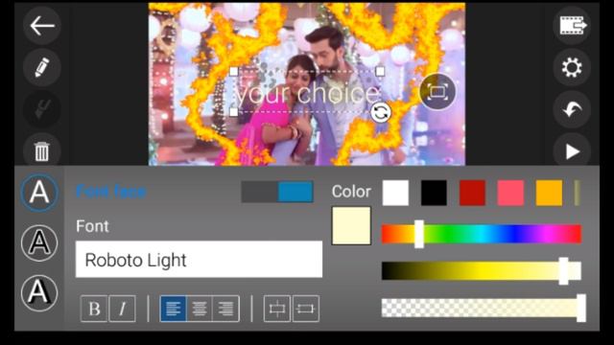This screenshot has height=345, width=614.
Task: Pick the dark red color swatch
Action: 472,193
